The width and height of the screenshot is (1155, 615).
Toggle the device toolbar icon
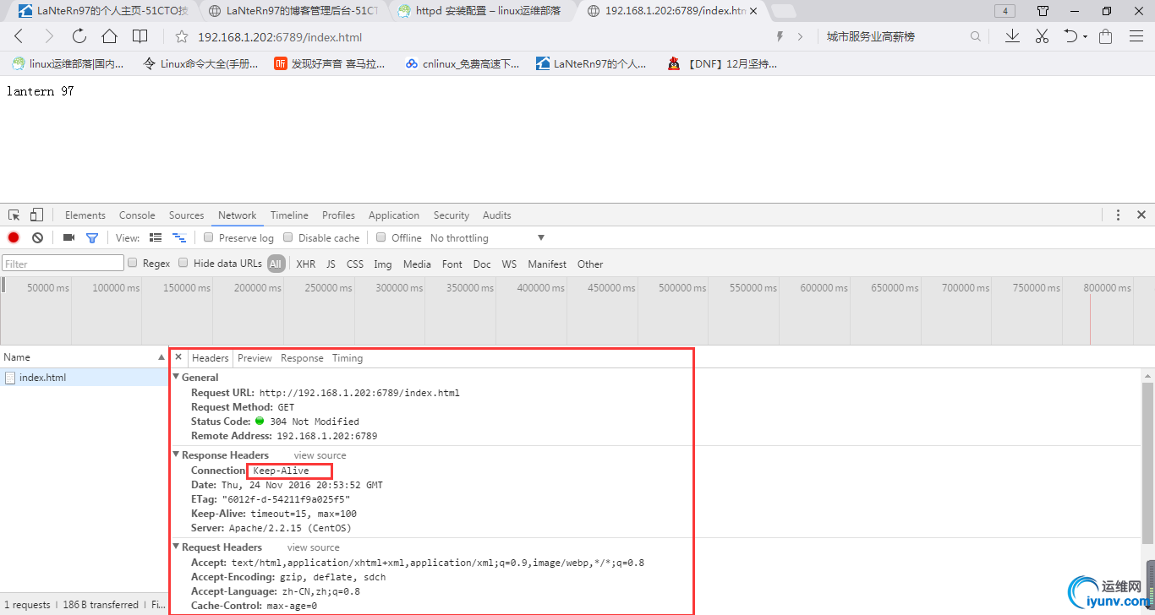pos(36,215)
